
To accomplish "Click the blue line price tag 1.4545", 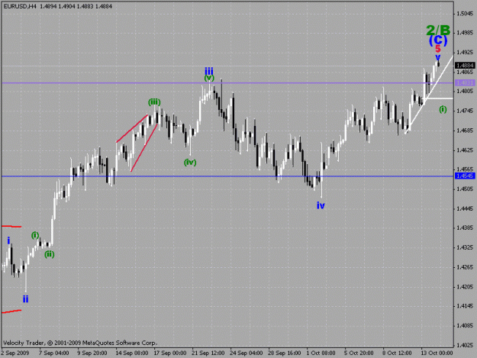I will click(465, 176).
